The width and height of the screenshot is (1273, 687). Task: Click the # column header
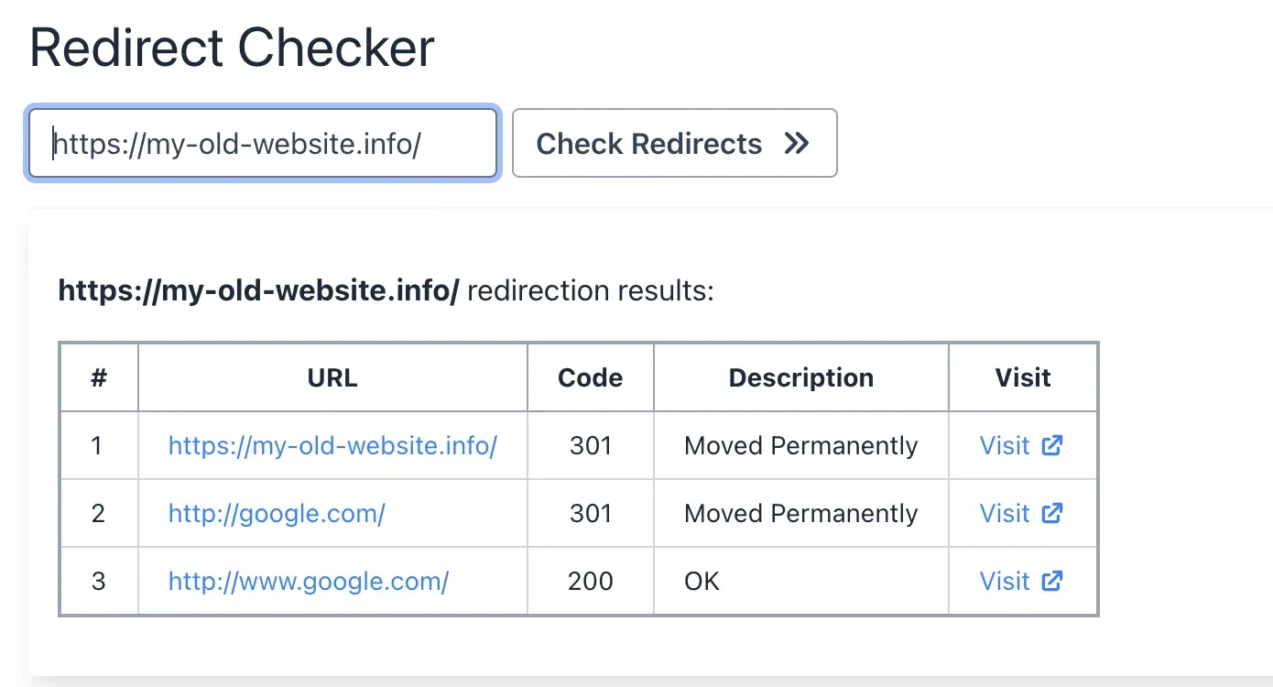pos(98,377)
